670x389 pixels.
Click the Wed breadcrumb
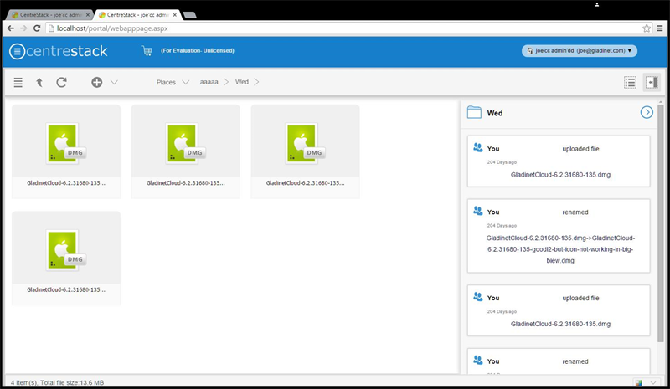point(242,82)
